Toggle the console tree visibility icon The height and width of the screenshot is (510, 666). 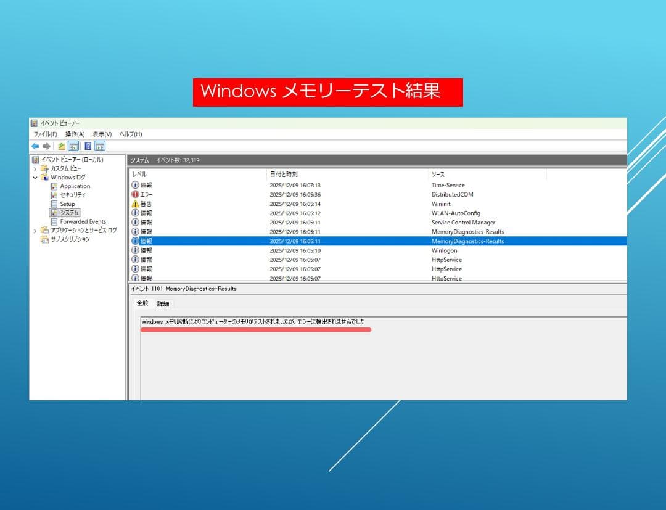74,146
